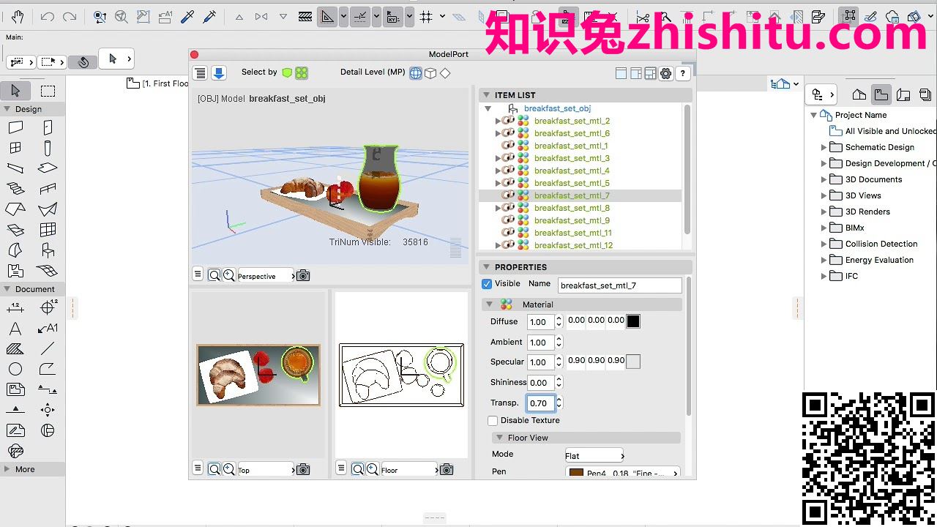The height and width of the screenshot is (527, 937).
Task: Click the Diffuse black color swatch
Action: (633, 321)
